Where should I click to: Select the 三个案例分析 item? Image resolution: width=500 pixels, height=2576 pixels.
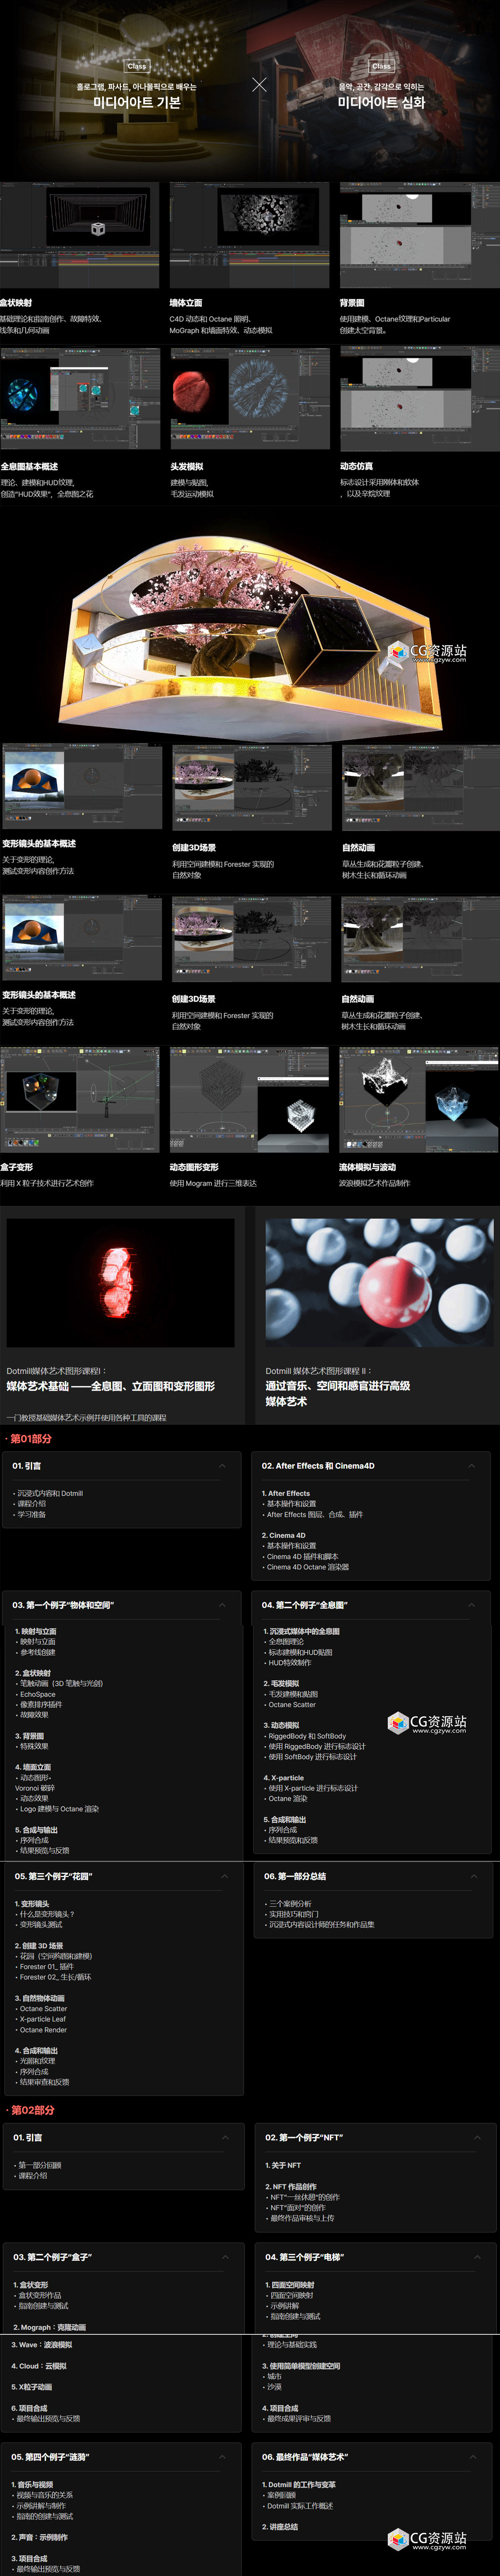click(290, 1904)
